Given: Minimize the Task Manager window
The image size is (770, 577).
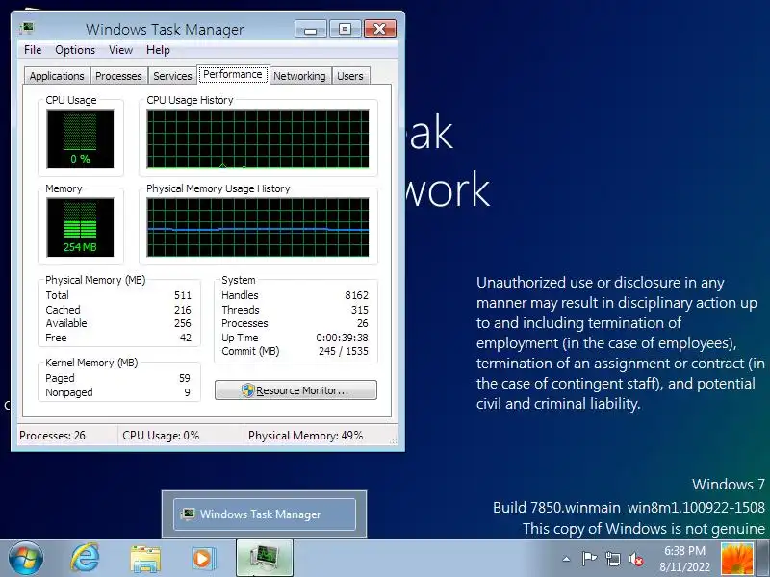Looking at the screenshot, I should [x=310, y=29].
